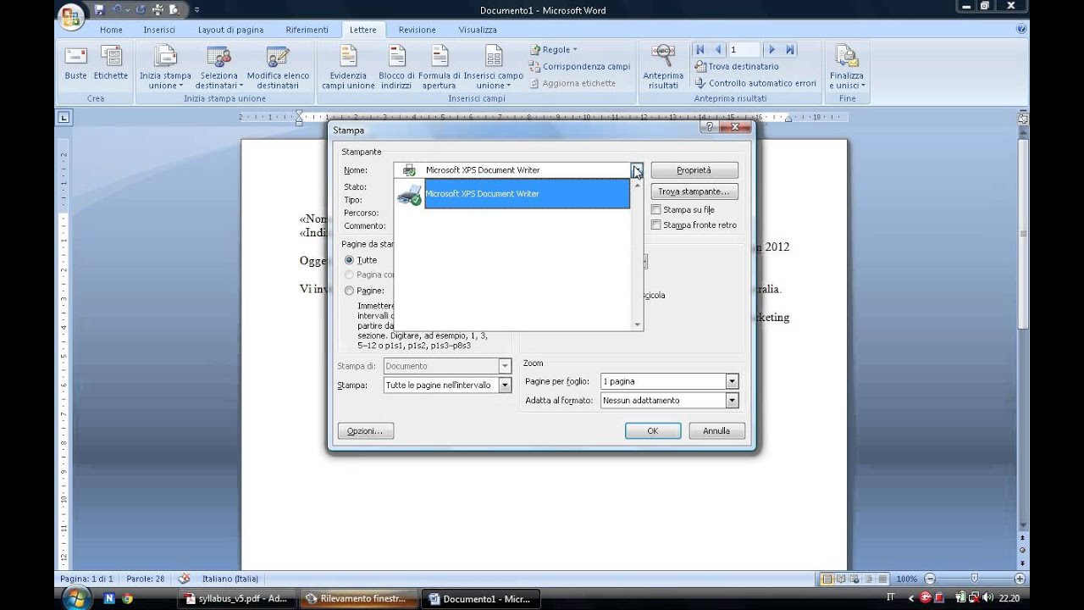Select the Pagine radio button
The image size is (1084, 610).
pos(349,291)
